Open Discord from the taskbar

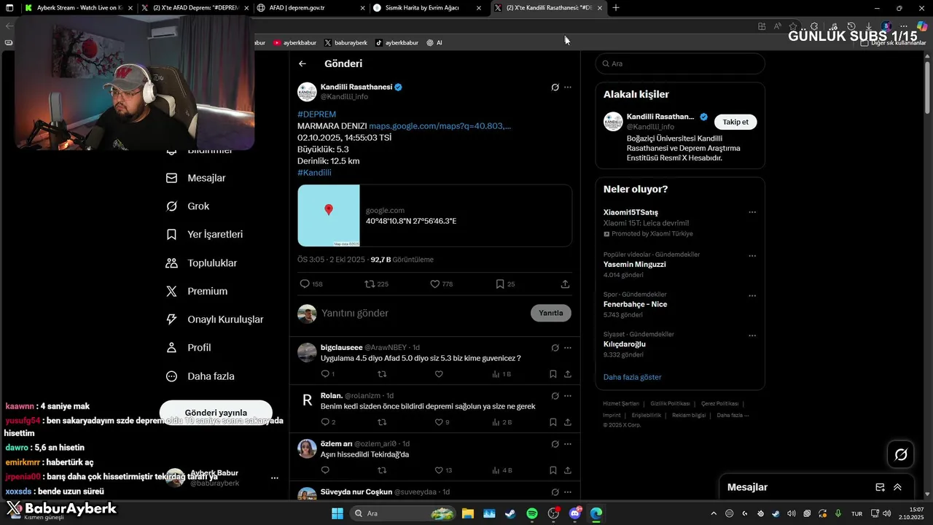(x=575, y=513)
